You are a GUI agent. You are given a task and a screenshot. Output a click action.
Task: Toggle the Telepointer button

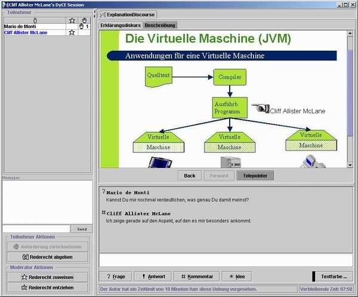pos(256,176)
